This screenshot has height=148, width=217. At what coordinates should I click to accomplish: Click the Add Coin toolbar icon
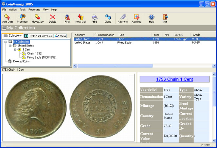pos(7,18)
